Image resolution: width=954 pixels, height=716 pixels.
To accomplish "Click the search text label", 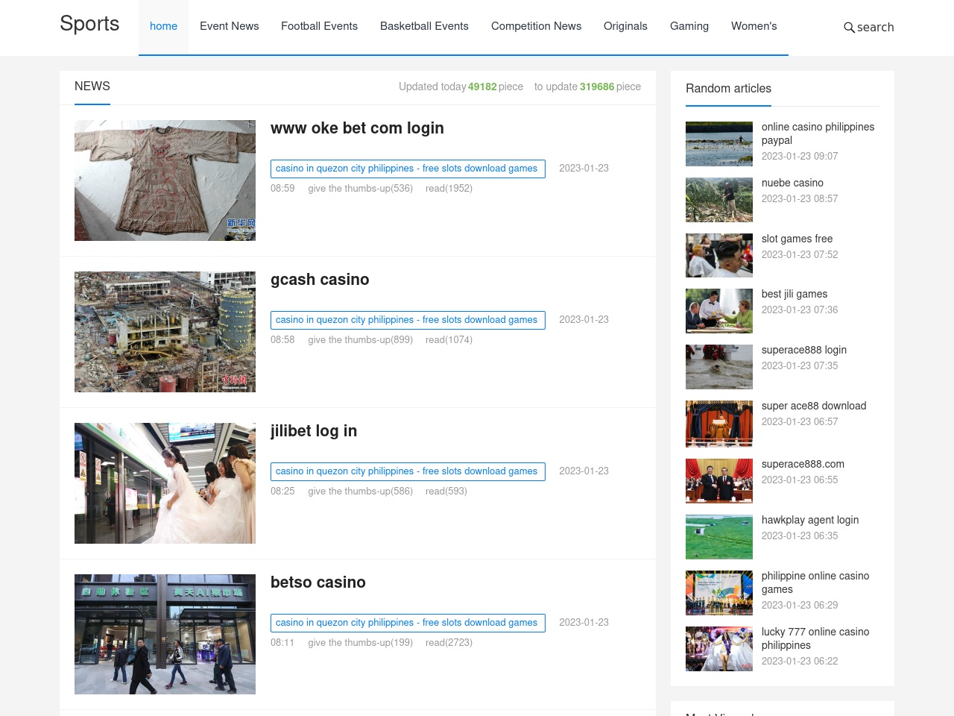I will coord(875,28).
